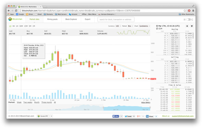Click the search for block input field
The image size is (202, 128).
(116, 20)
